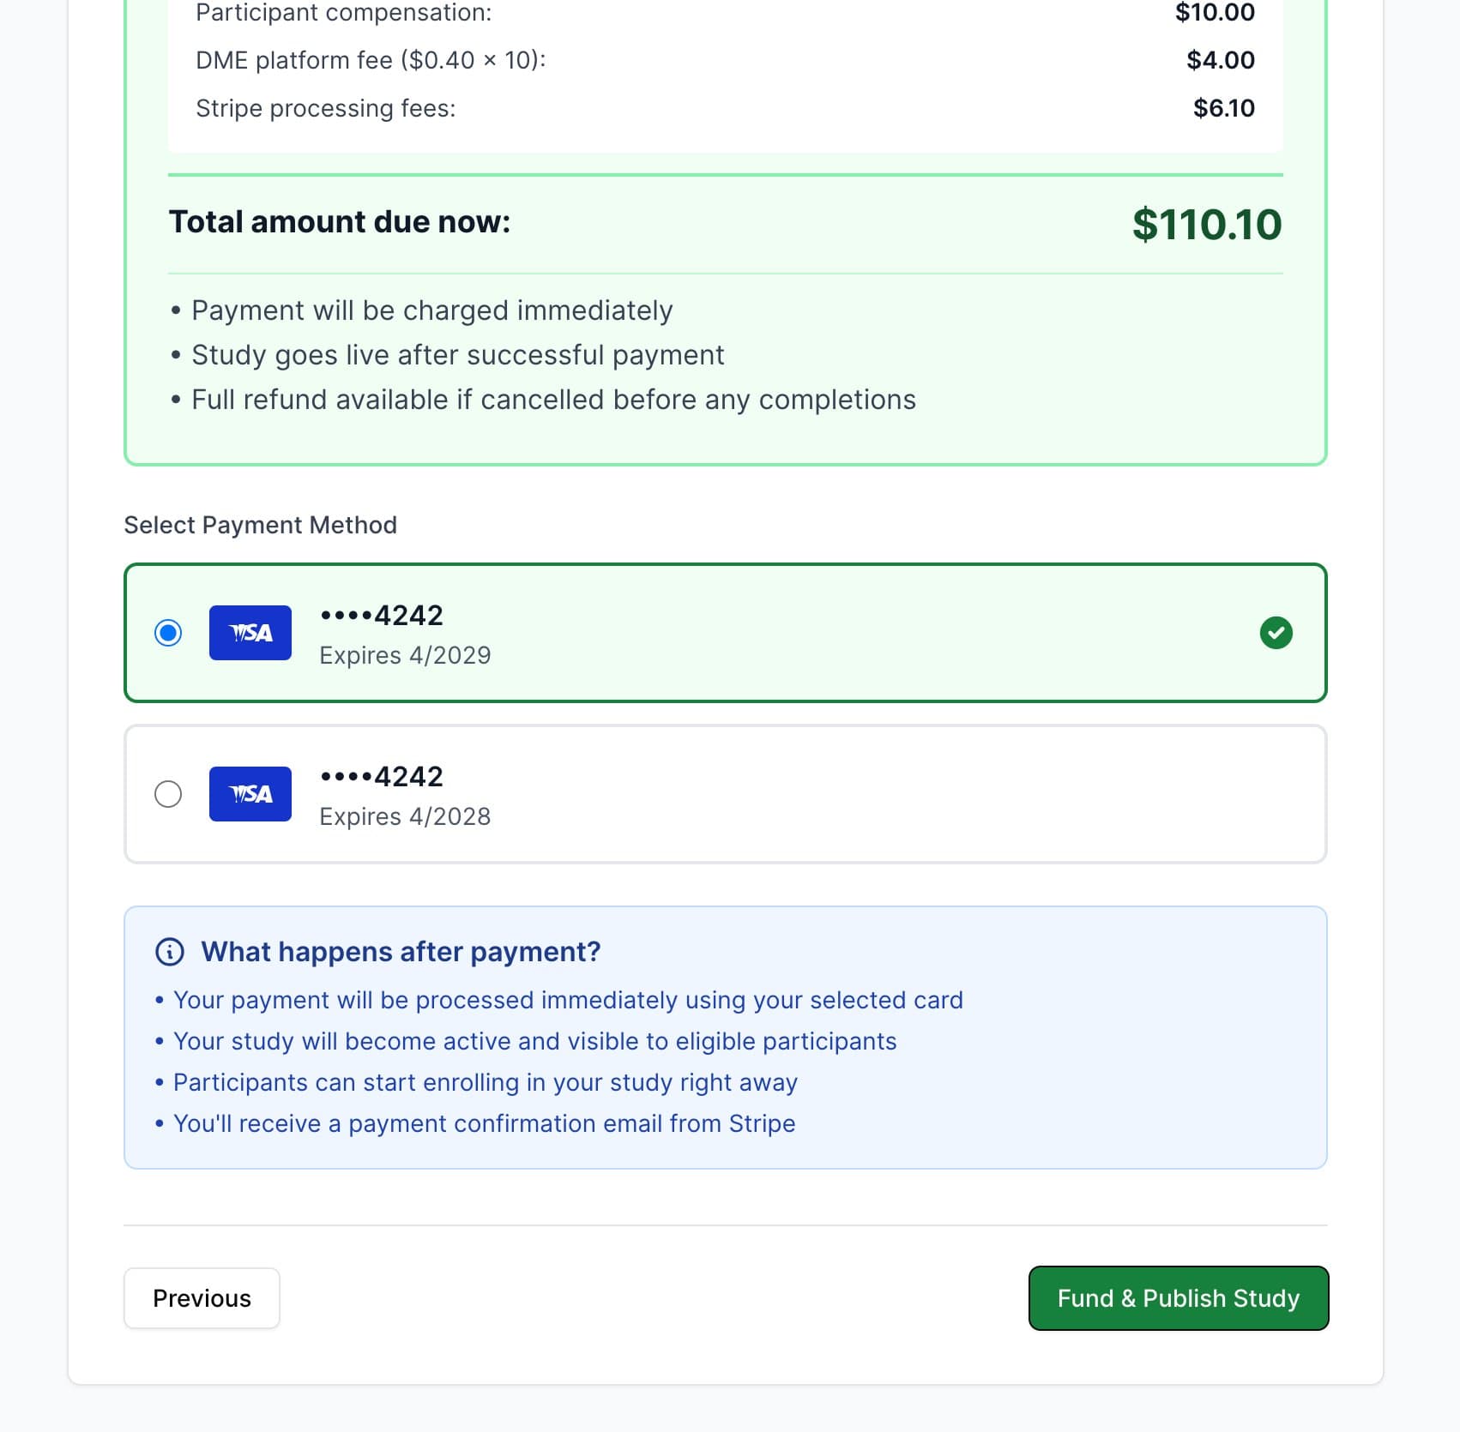The height and width of the screenshot is (1432, 1460).
Task: Click the payment card row expiring 4/2029
Action: 725,632
